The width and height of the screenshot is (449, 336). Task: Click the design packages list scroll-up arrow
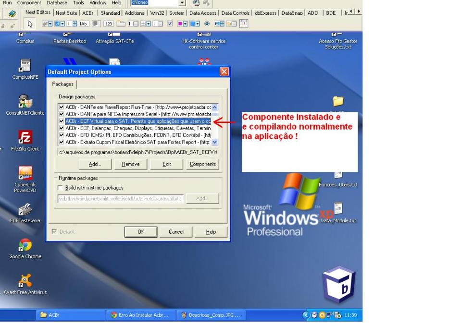215,107
